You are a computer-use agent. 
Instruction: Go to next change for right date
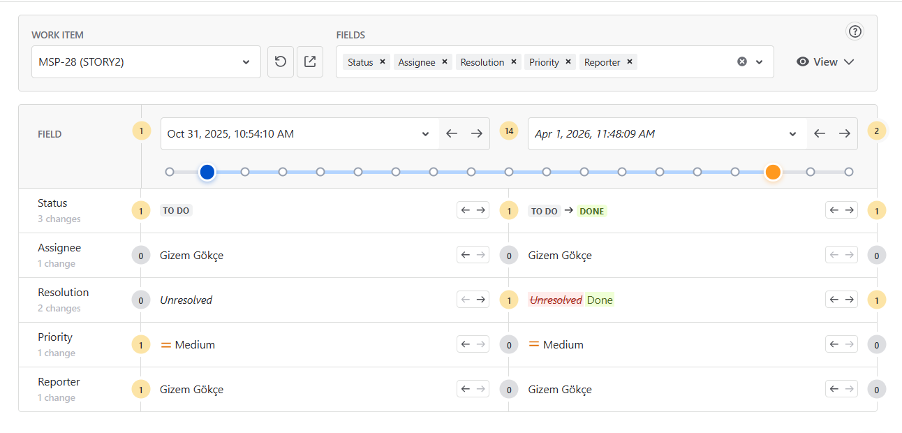click(x=844, y=133)
